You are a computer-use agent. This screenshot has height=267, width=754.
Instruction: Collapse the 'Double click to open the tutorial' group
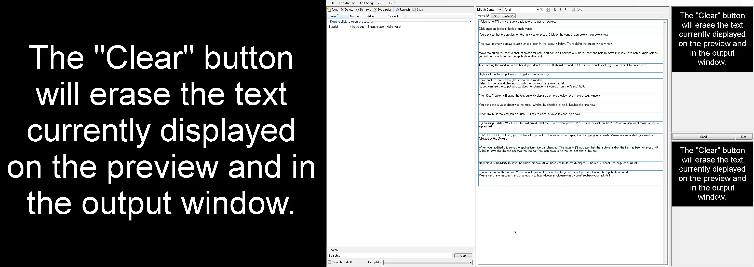(470, 22)
